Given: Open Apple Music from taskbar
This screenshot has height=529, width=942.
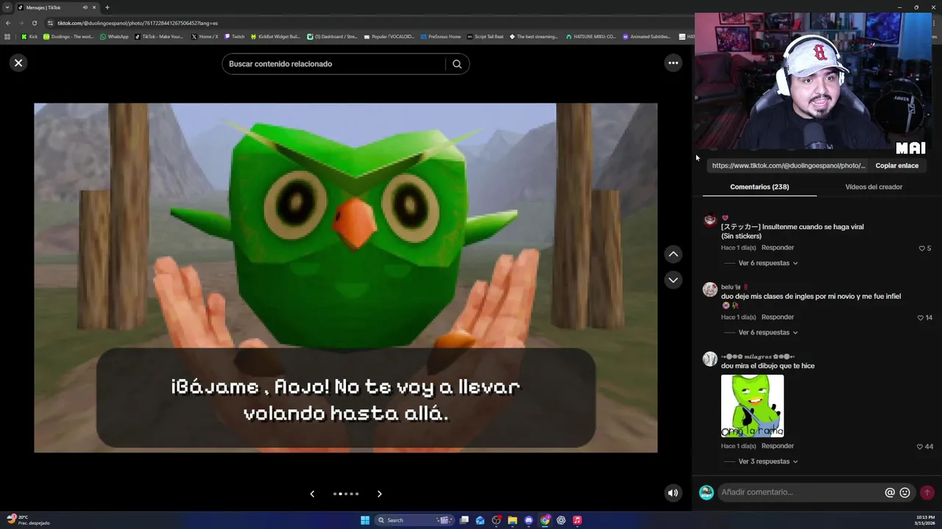Looking at the screenshot, I should coord(577,520).
